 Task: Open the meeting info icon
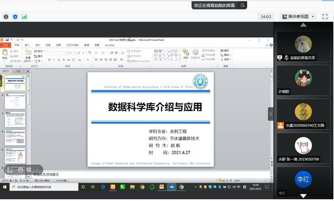[6, 17]
